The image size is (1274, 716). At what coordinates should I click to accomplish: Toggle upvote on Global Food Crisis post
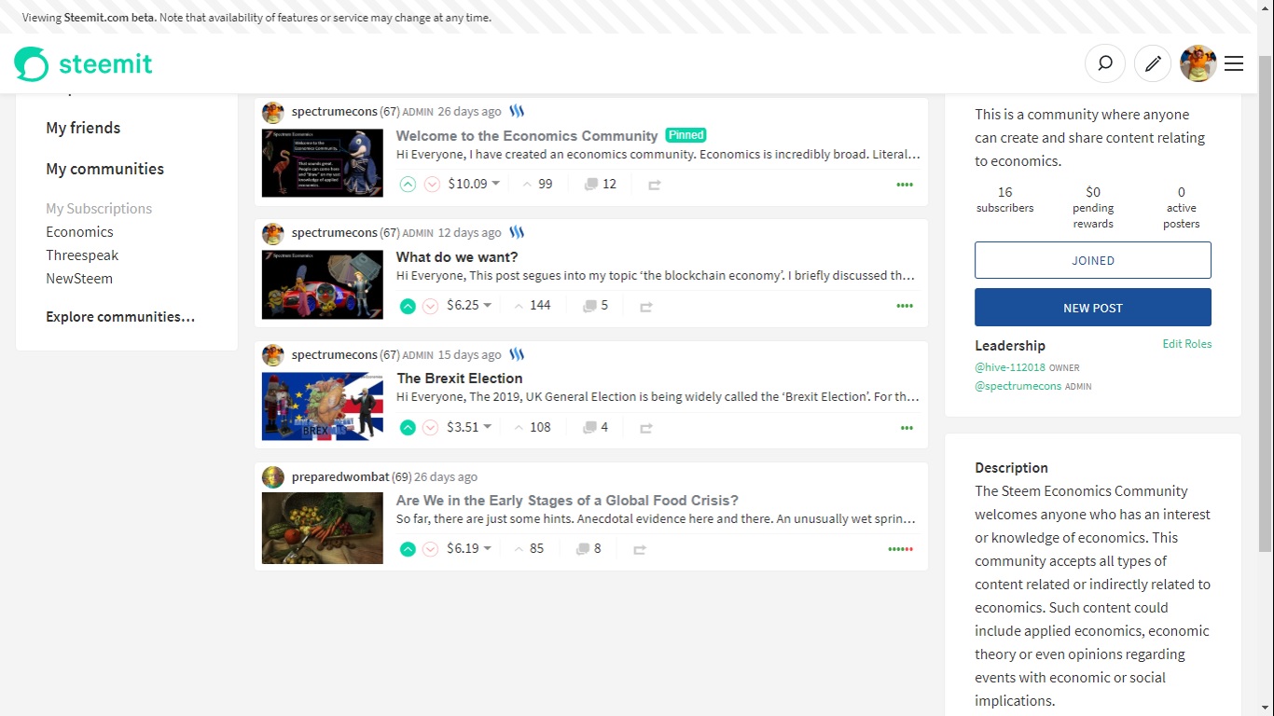tap(408, 549)
